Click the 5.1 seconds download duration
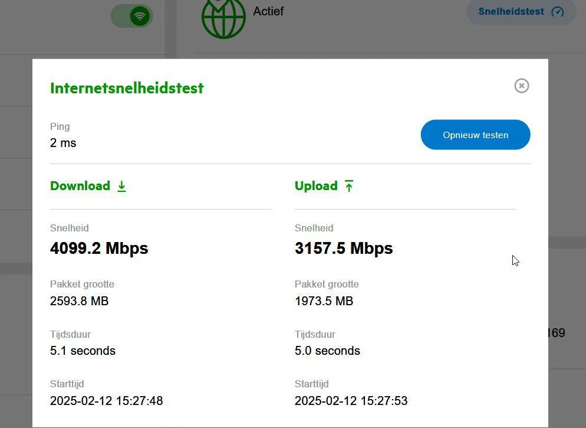The height and width of the screenshot is (428, 586). point(83,351)
